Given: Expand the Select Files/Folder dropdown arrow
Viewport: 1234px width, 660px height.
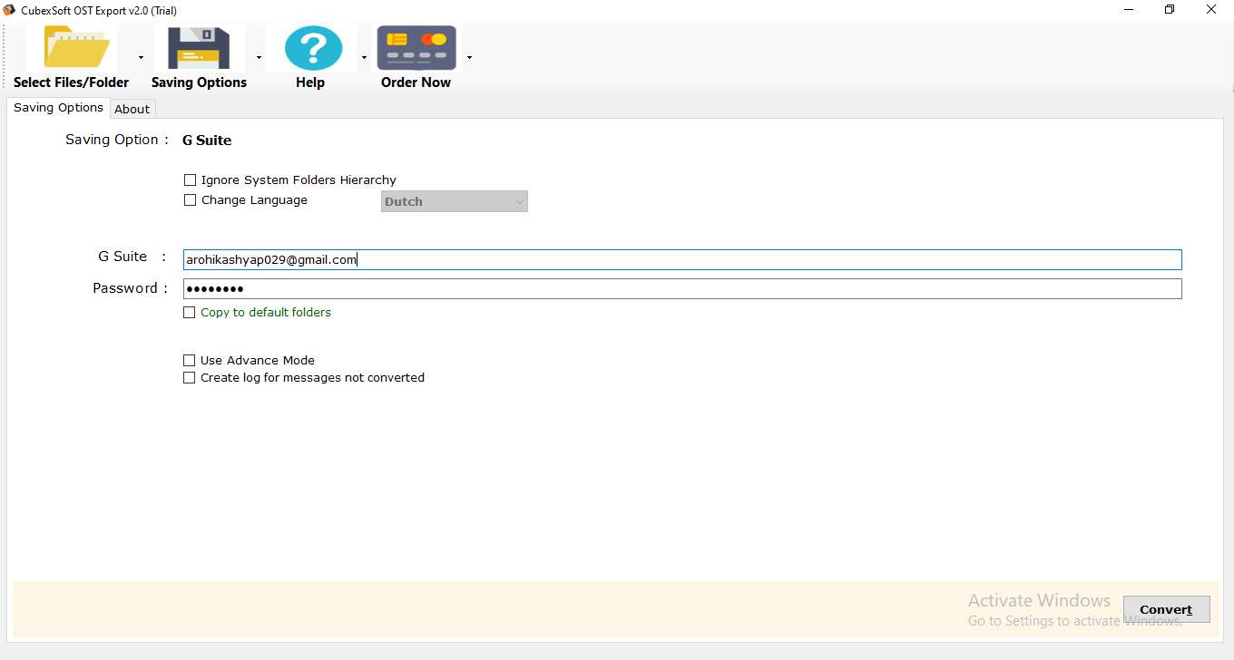Looking at the screenshot, I should point(141,58).
